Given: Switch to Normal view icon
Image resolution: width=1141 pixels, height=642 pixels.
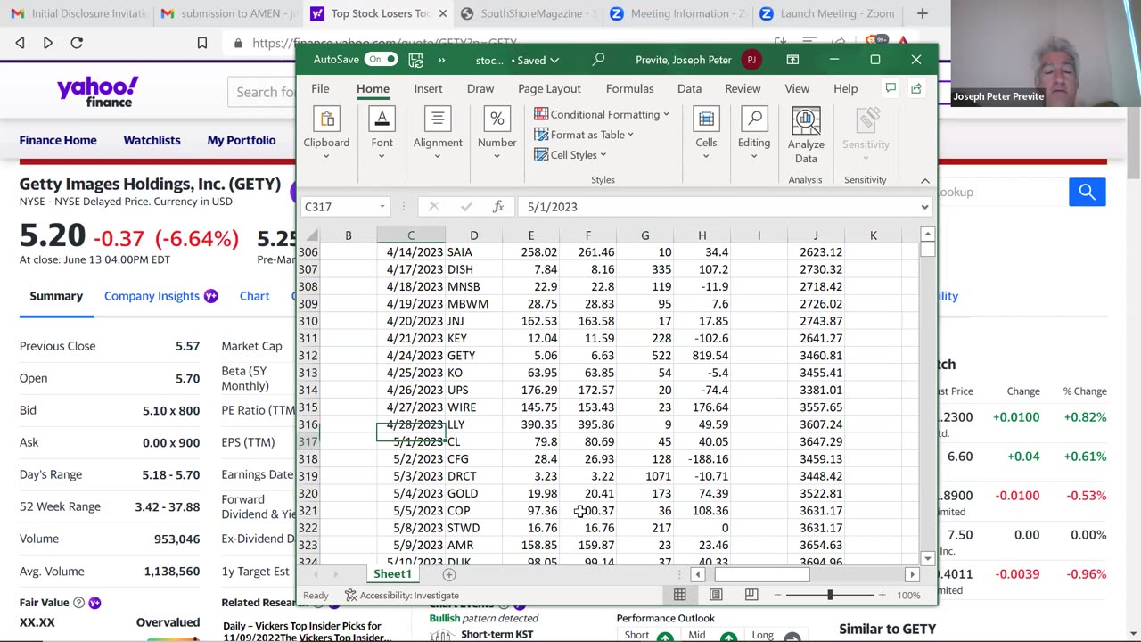Looking at the screenshot, I should click(x=679, y=595).
